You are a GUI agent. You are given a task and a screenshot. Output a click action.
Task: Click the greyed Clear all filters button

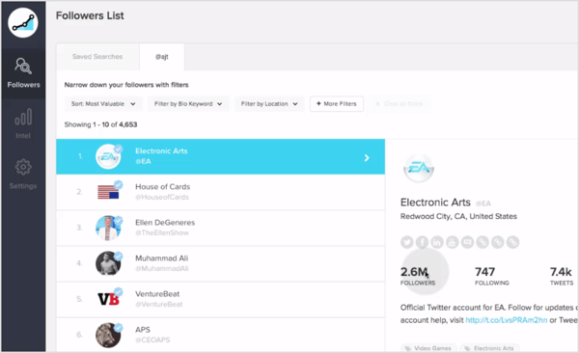point(399,104)
